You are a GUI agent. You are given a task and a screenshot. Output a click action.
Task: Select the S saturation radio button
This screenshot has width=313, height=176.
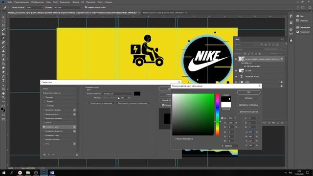coord(222,123)
